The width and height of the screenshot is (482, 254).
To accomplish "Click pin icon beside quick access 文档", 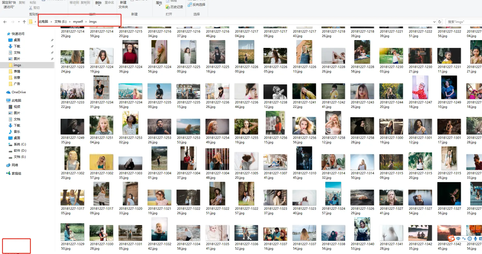I will point(52,53).
